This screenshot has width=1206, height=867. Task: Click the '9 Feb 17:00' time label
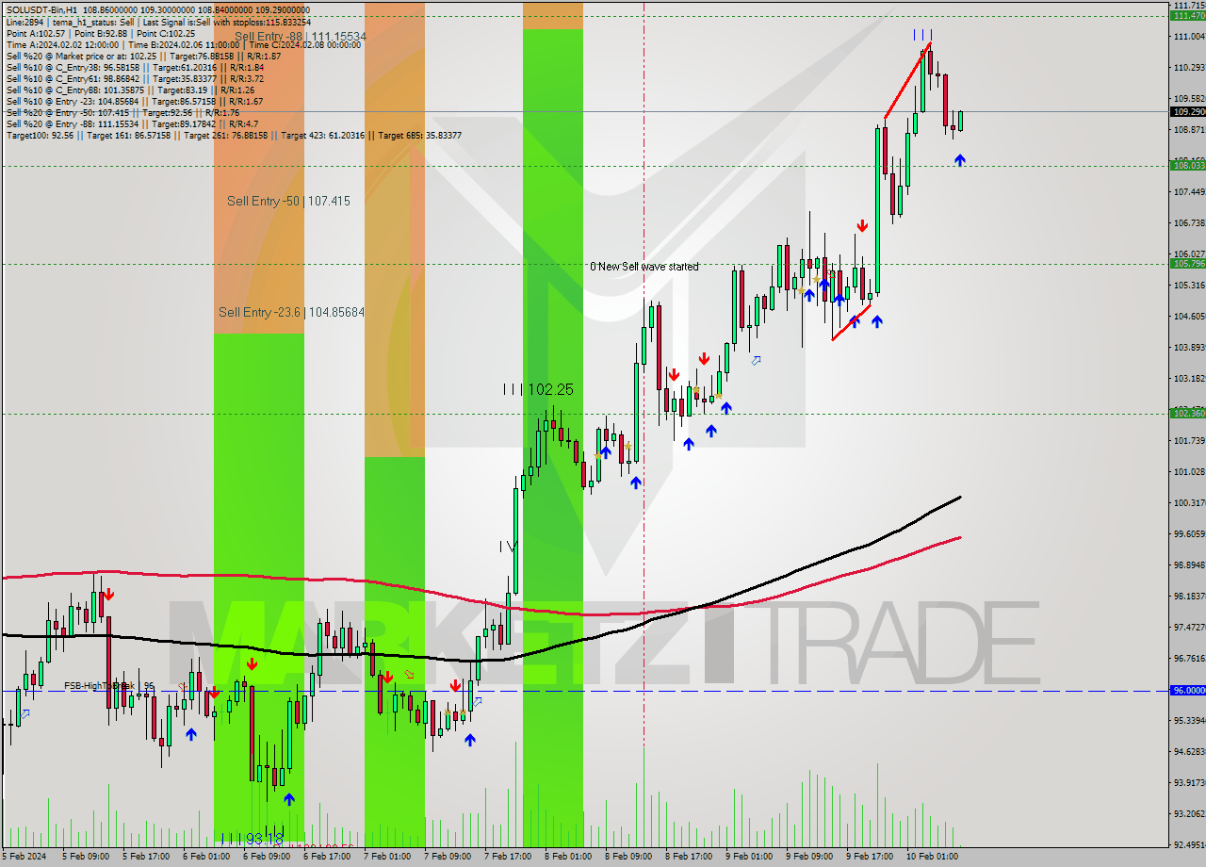pos(870,857)
